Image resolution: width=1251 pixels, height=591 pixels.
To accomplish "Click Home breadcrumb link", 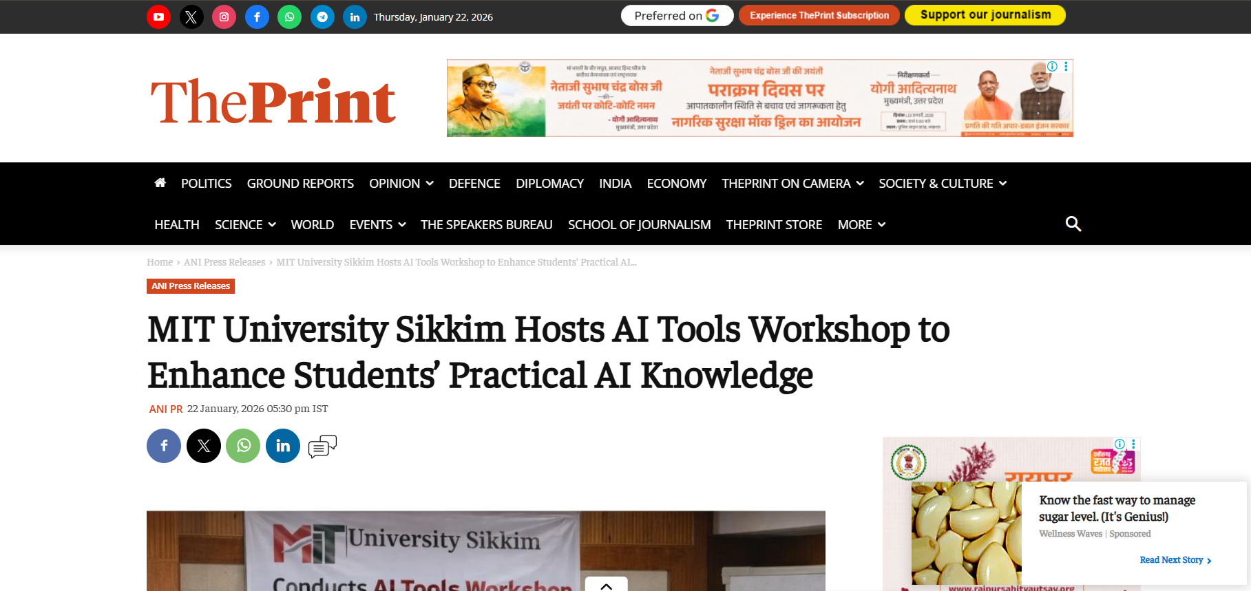I will (160, 262).
